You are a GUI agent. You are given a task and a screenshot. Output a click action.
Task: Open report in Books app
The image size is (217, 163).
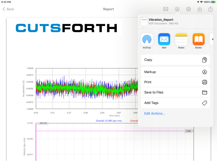[x=199, y=41]
